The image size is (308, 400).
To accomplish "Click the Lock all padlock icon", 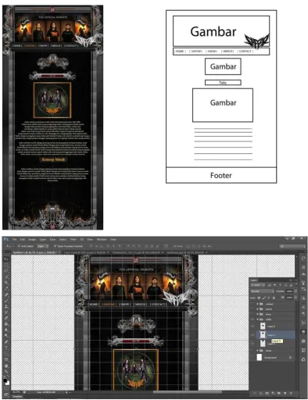I will click(x=274, y=298).
